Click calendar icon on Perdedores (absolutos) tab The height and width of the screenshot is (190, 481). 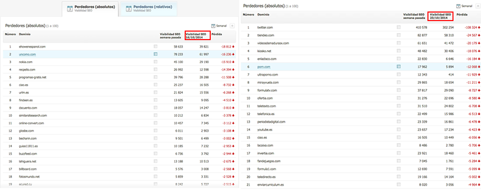click(70, 9)
